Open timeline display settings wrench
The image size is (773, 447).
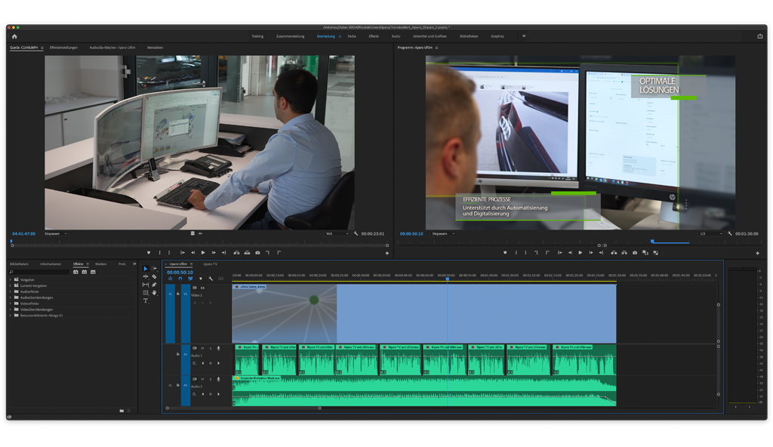pyautogui.click(x=211, y=279)
